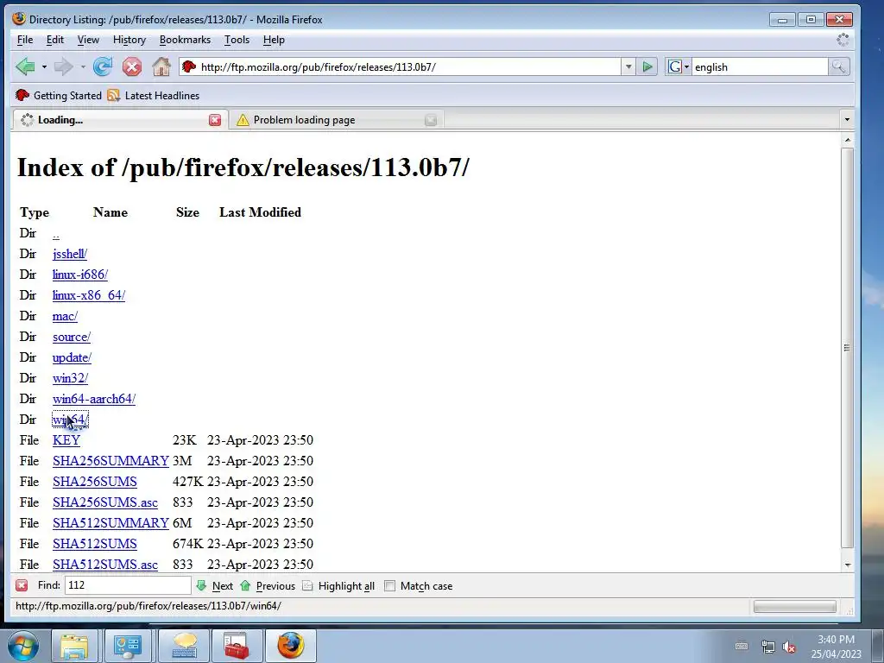Open the Bookmarks menu

tap(185, 40)
